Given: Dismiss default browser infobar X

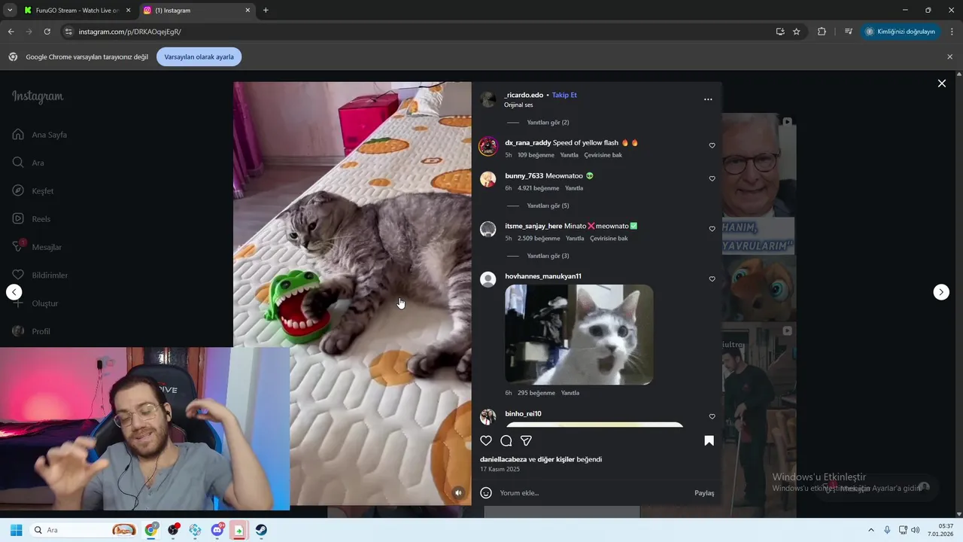Looking at the screenshot, I should [x=949, y=56].
